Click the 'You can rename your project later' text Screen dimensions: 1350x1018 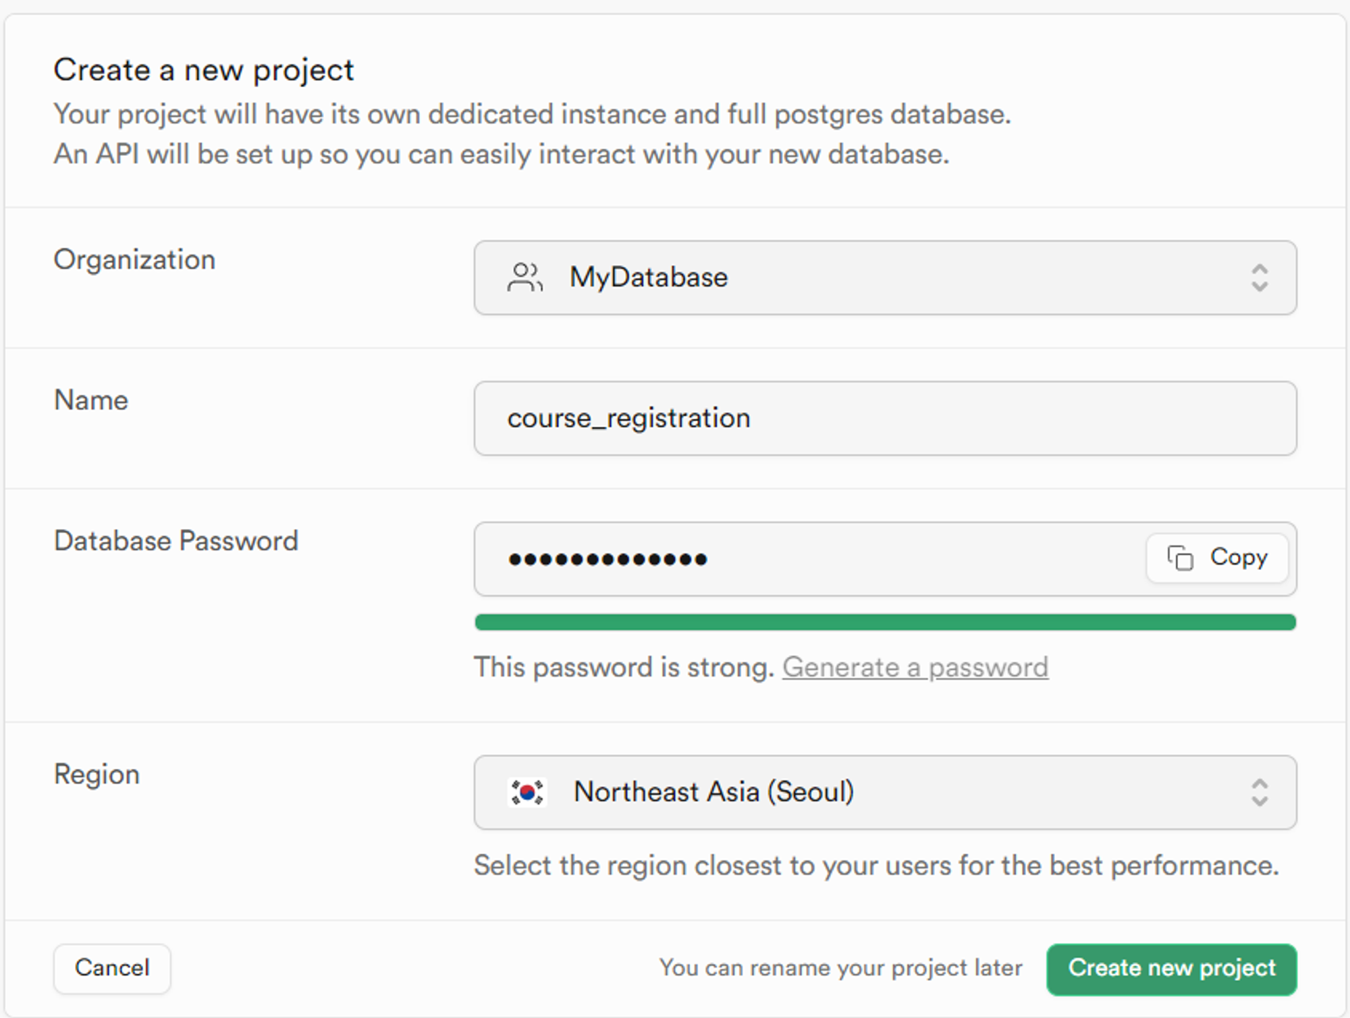(x=841, y=968)
